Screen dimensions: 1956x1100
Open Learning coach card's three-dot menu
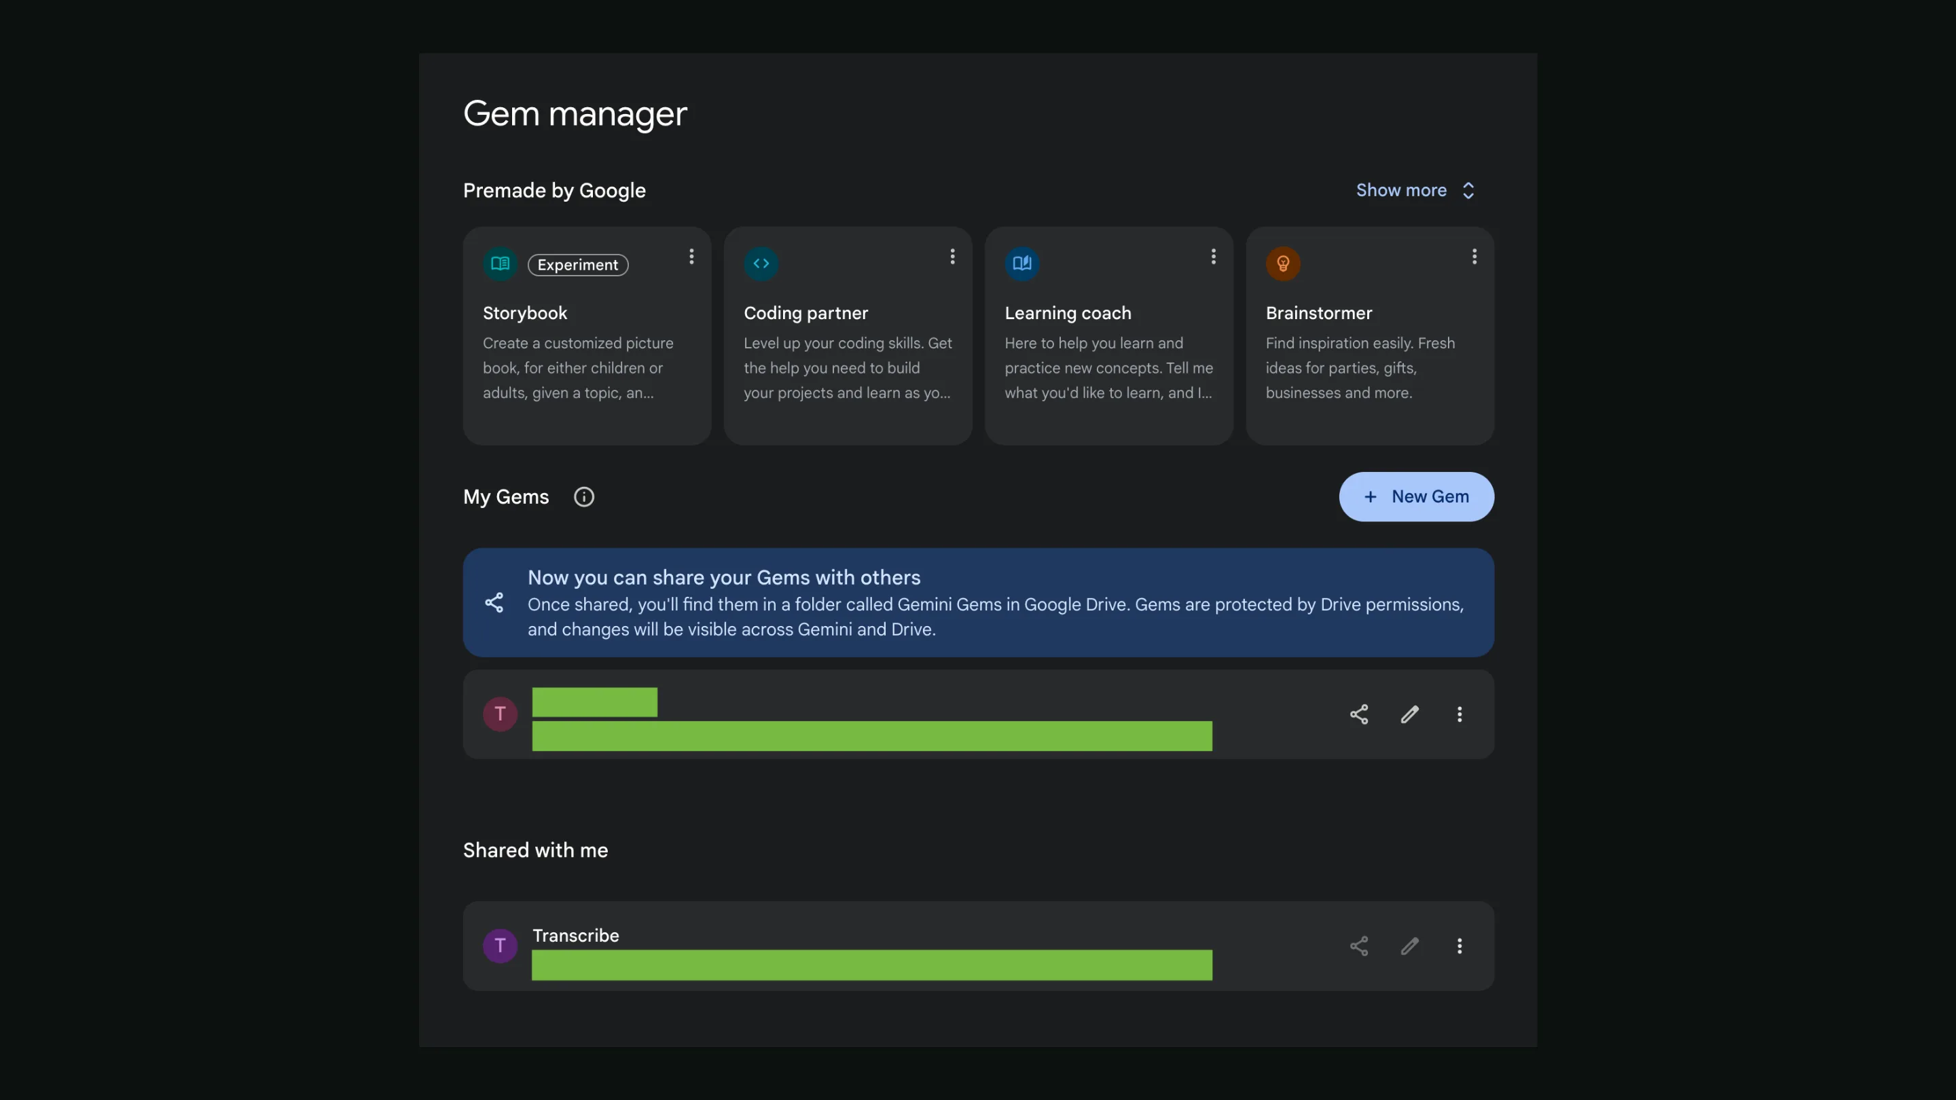point(1214,257)
